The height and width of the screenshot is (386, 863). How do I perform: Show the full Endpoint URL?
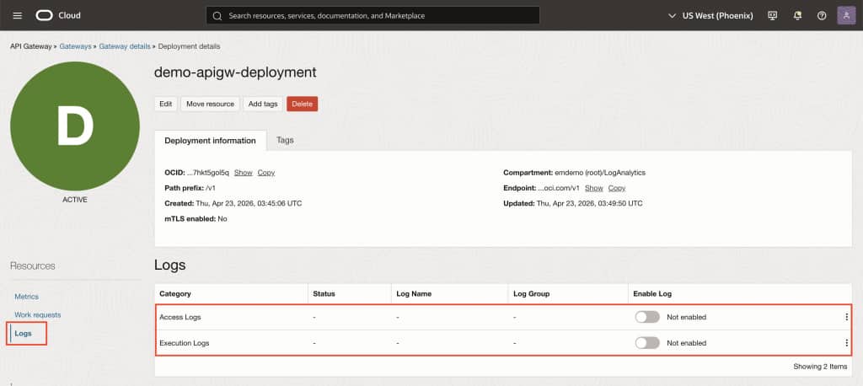coord(594,188)
